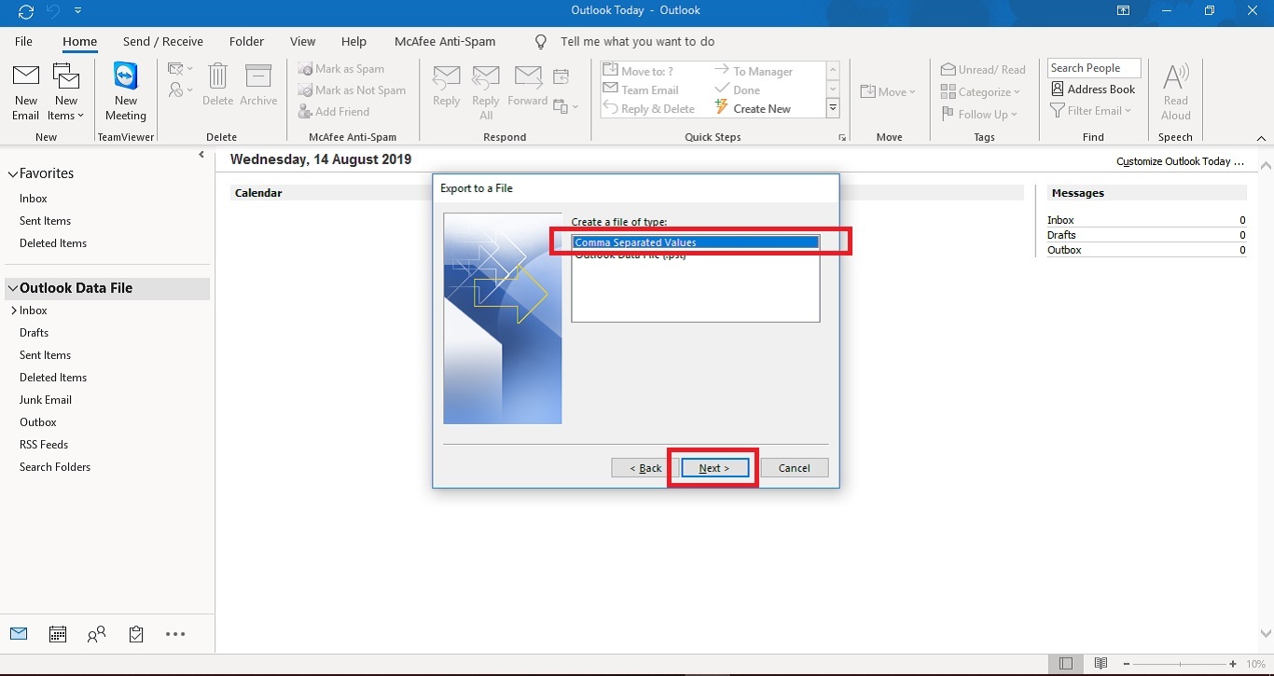Open Customize Quick Access Toolbar dropdown
Screen dimensions: 1274x676
point(77,11)
